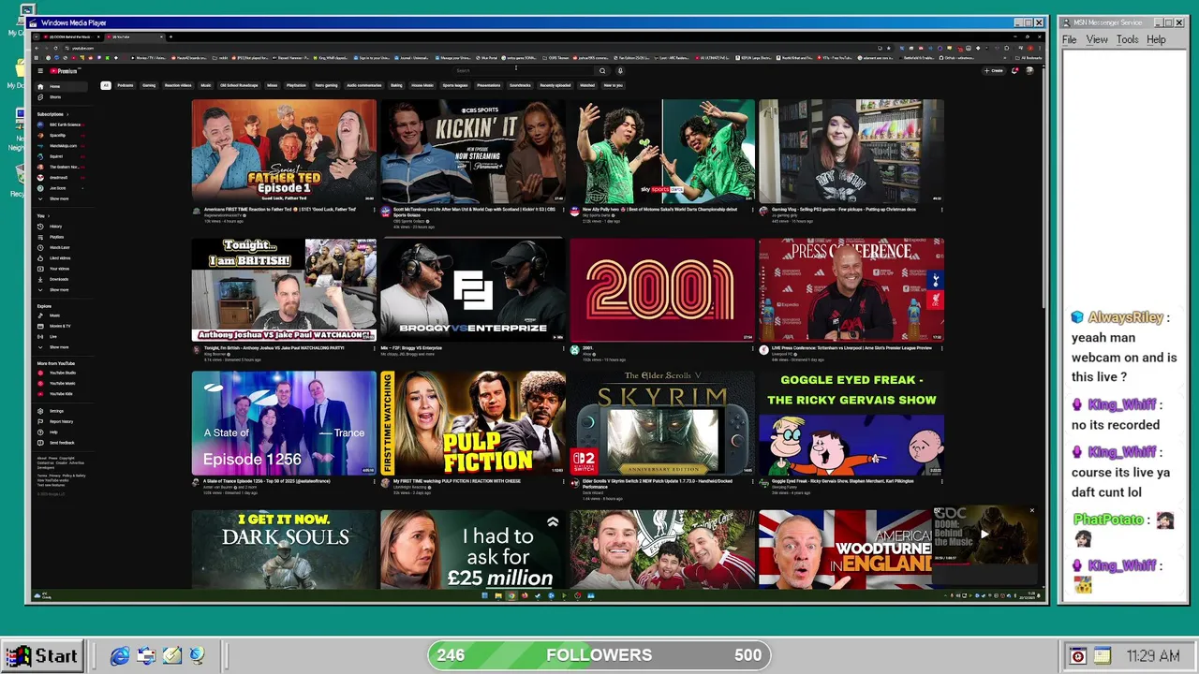Select the All filter chip
The height and width of the screenshot is (674, 1199).
click(106, 85)
